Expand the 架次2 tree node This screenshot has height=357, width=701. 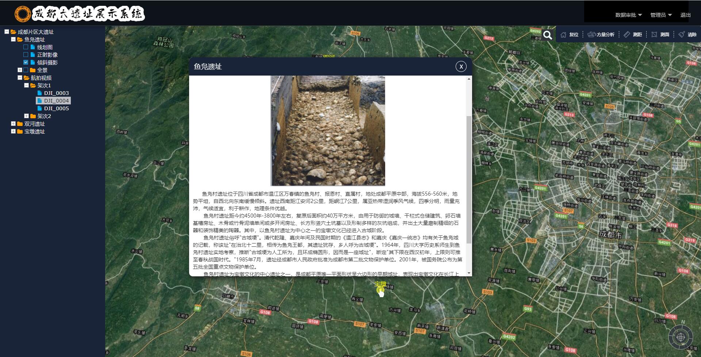coord(26,116)
